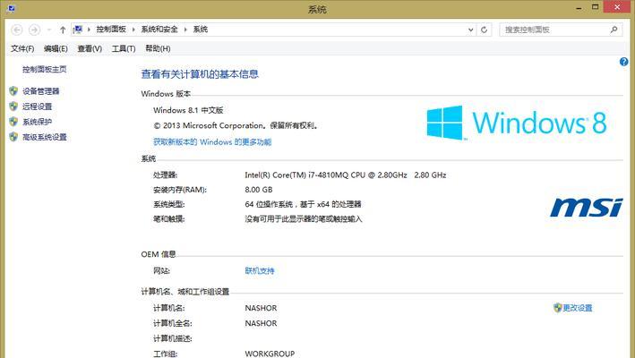635x358 pixels.
Task: Click shield icon beside 系统保护
Action: pyautogui.click(x=13, y=122)
